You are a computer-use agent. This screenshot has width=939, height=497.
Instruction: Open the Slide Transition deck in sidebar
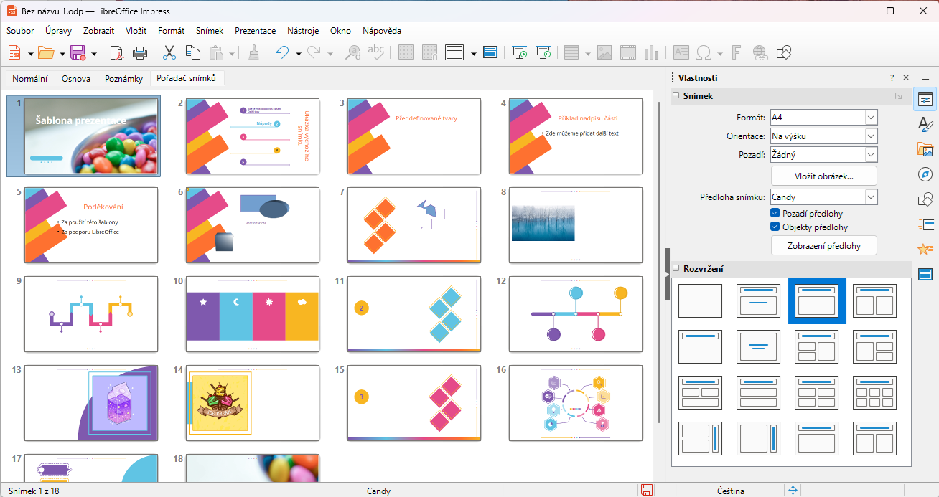[x=925, y=224]
